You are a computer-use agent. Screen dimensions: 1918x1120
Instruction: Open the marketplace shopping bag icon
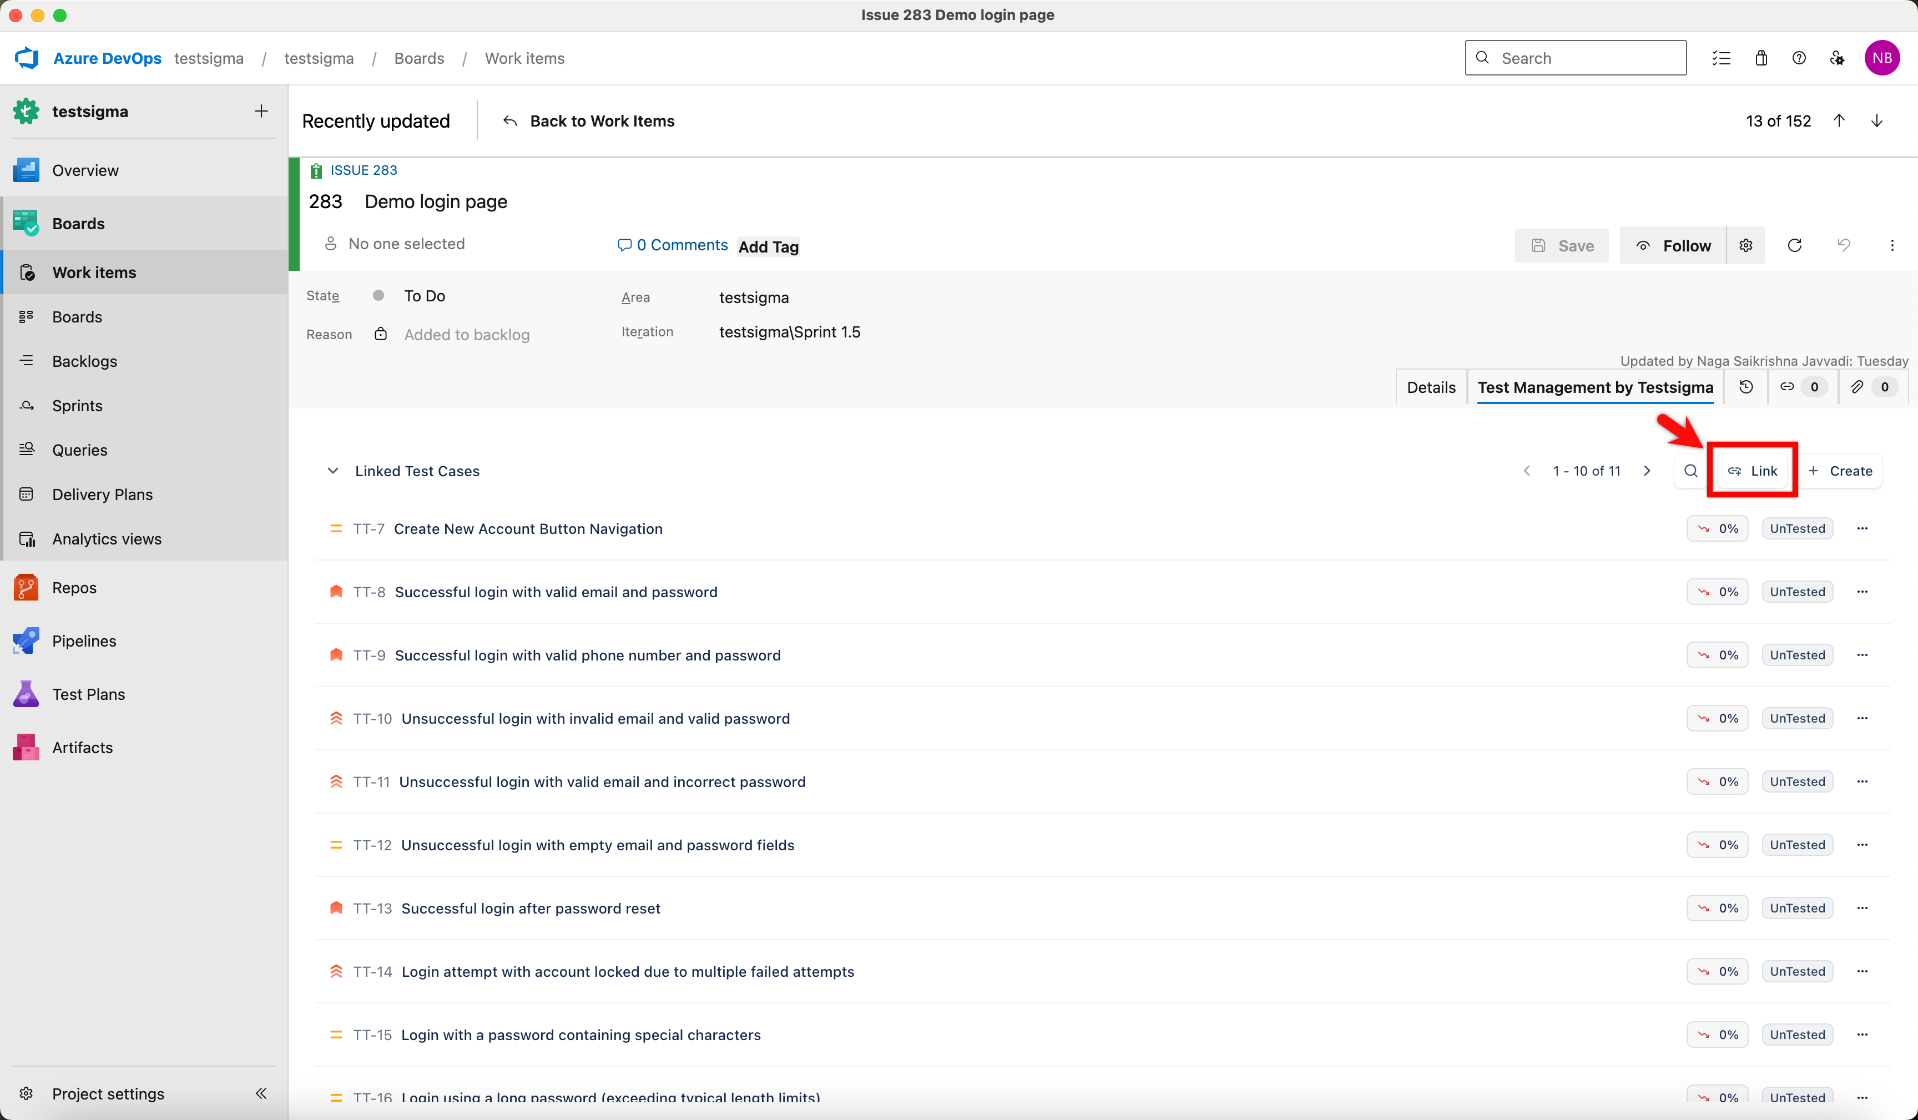pyautogui.click(x=1760, y=58)
